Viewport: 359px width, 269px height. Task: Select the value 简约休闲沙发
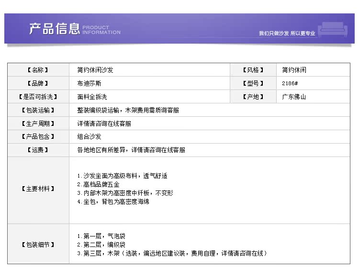tap(95, 70)
